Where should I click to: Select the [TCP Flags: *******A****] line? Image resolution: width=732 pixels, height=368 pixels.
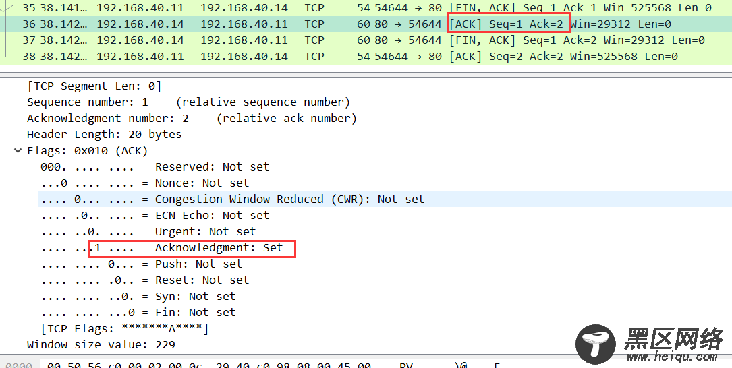click(125, 328)
